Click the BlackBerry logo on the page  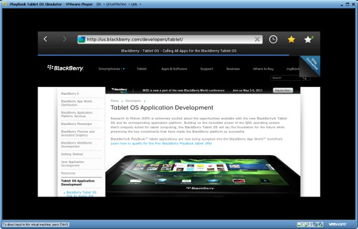(65, 68)
